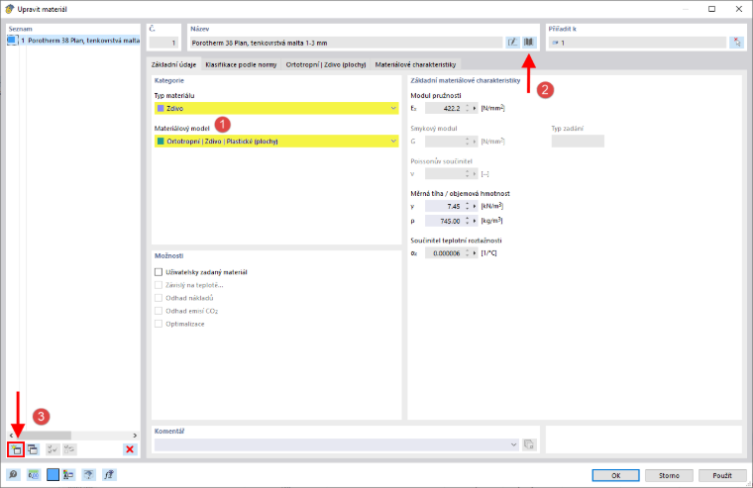Toggle Závislý na teplotě checkbox
The width and height of the screenshot is (753, 488).
pos(159,285)
